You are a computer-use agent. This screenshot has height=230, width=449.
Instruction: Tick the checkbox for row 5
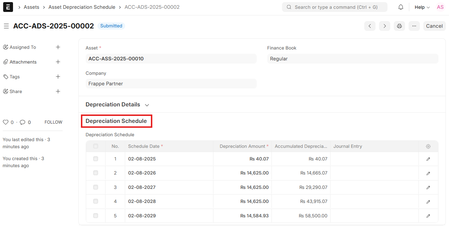pos(96,216)
